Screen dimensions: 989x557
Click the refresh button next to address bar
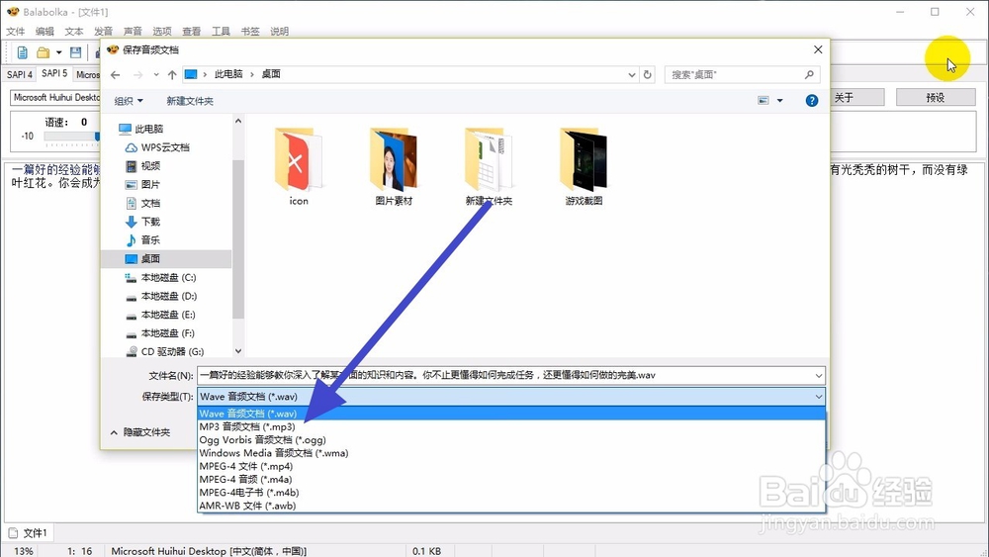[x=647, y=74]
